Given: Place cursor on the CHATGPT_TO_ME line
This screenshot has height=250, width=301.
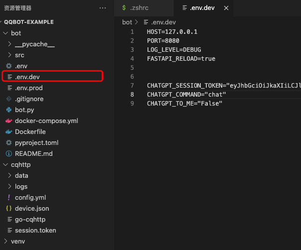Looking at the screenshot, I should coord(184,103).
